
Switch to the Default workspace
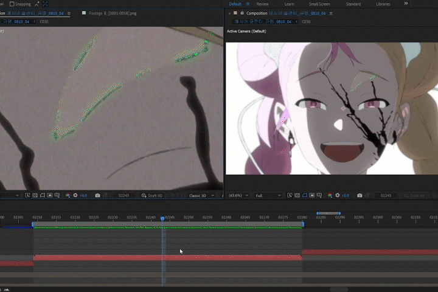tap(235, 4)
